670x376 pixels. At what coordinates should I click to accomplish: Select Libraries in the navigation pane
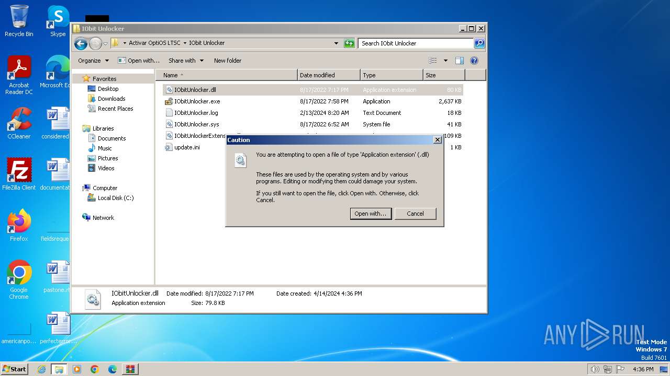[103, 128]
